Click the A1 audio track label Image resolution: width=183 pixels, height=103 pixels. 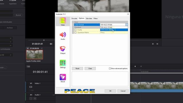31,95
